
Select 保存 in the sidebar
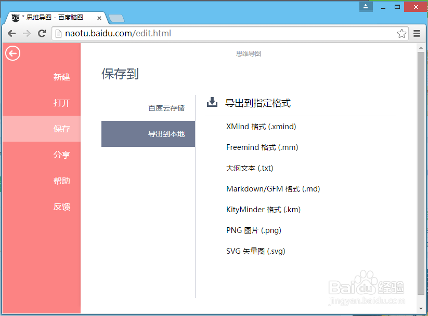tap(42, 129)
